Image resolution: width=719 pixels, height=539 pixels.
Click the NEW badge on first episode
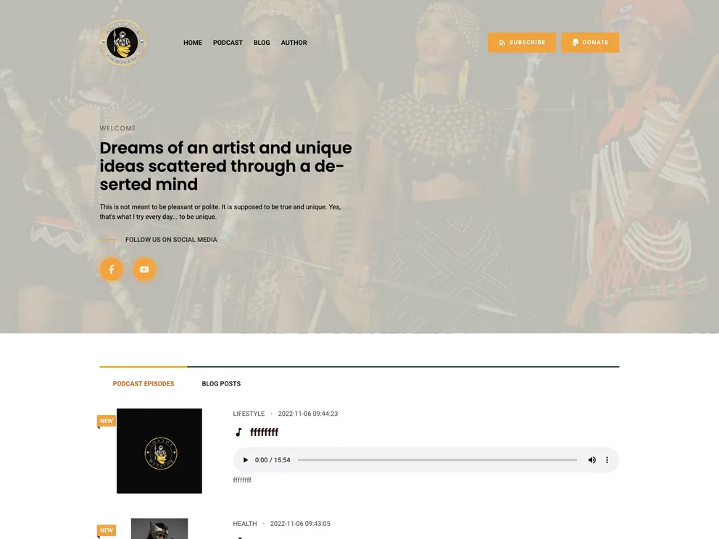coord(107,421)
